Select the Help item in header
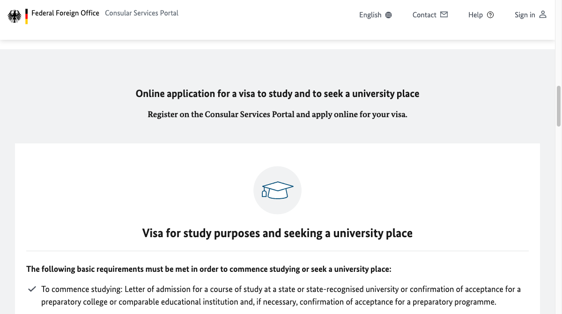This screenshot has height=314, width=562. (475, 15)
